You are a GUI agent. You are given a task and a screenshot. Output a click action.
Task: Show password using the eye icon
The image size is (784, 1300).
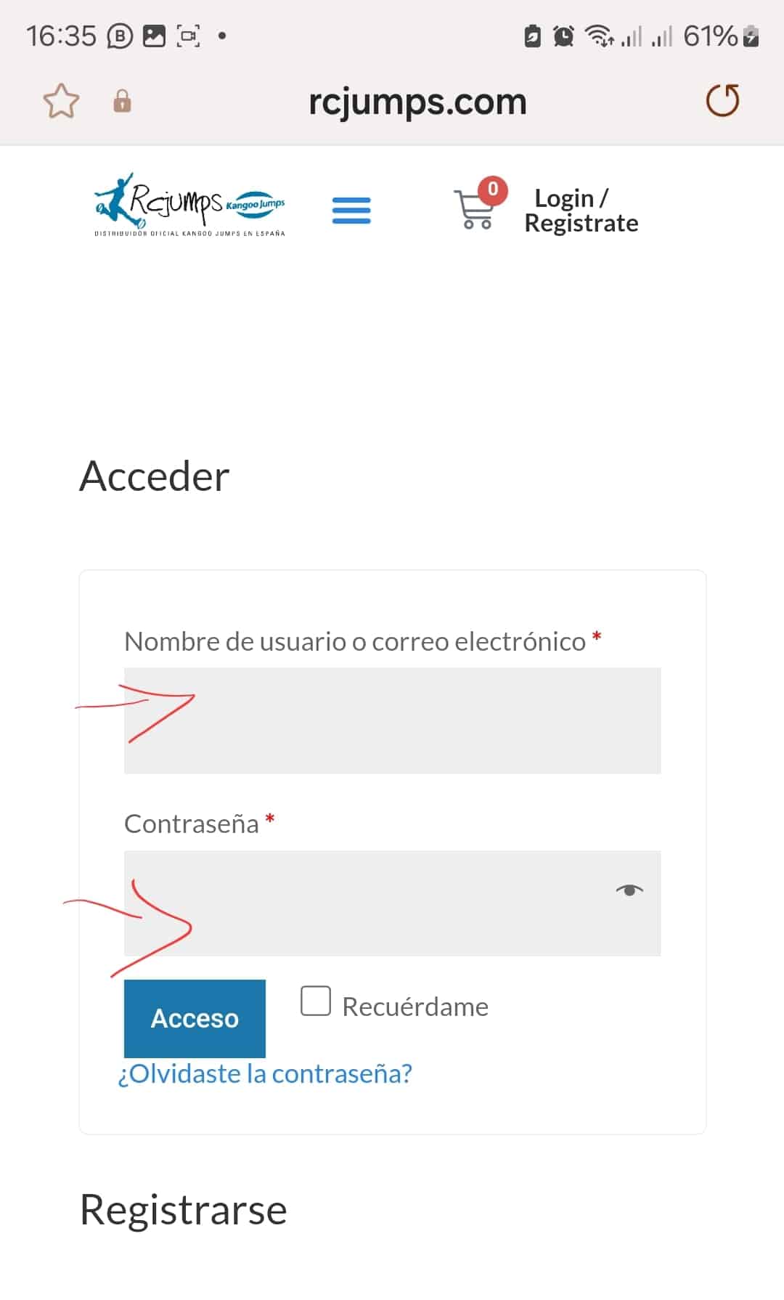(629, 890)
